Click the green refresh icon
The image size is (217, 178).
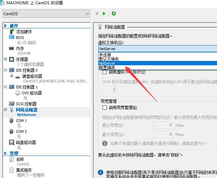[114, 14]
